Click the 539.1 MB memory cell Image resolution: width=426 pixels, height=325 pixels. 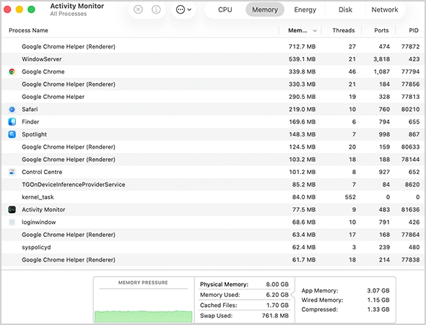click(x=302, y=59)
